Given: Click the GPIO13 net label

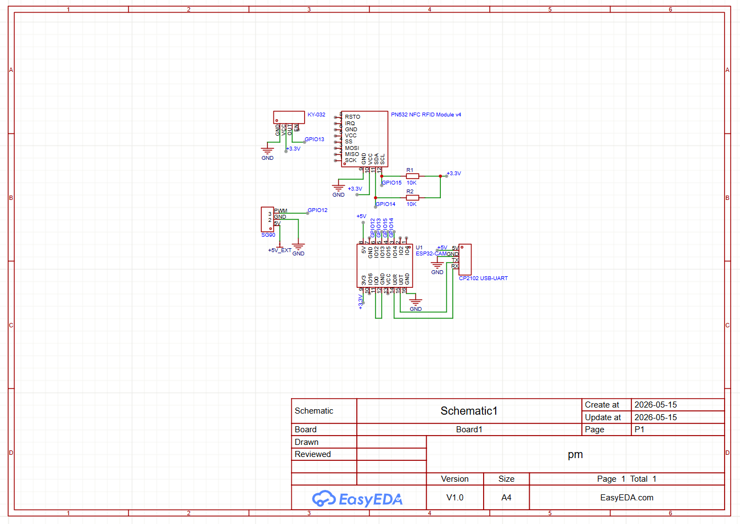Looking at the screenshot, I should 315,140.
